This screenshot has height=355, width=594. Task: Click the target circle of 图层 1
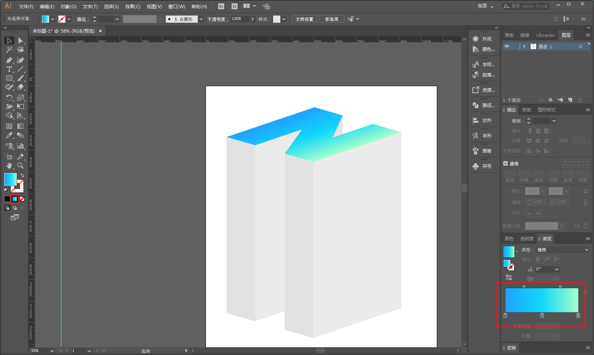tap(581, 46)
